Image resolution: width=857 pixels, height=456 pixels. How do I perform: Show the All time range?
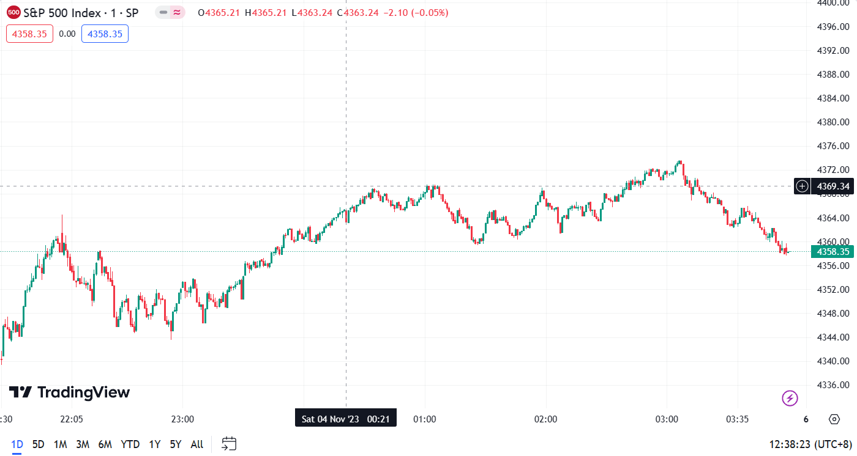point(196,444)
